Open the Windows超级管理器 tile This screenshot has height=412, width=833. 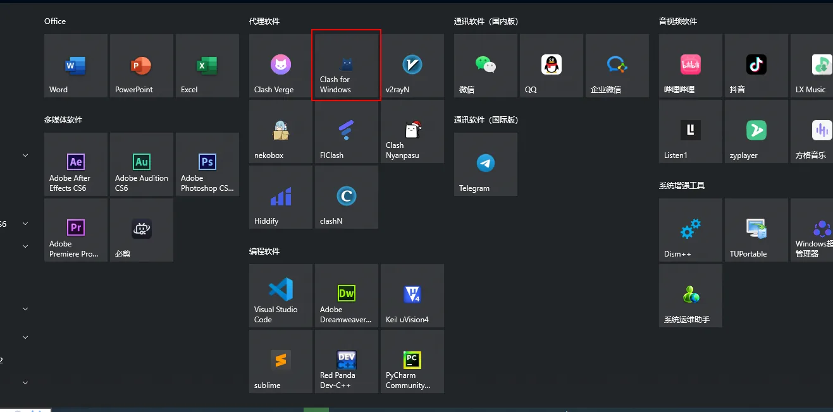[811, 230]
